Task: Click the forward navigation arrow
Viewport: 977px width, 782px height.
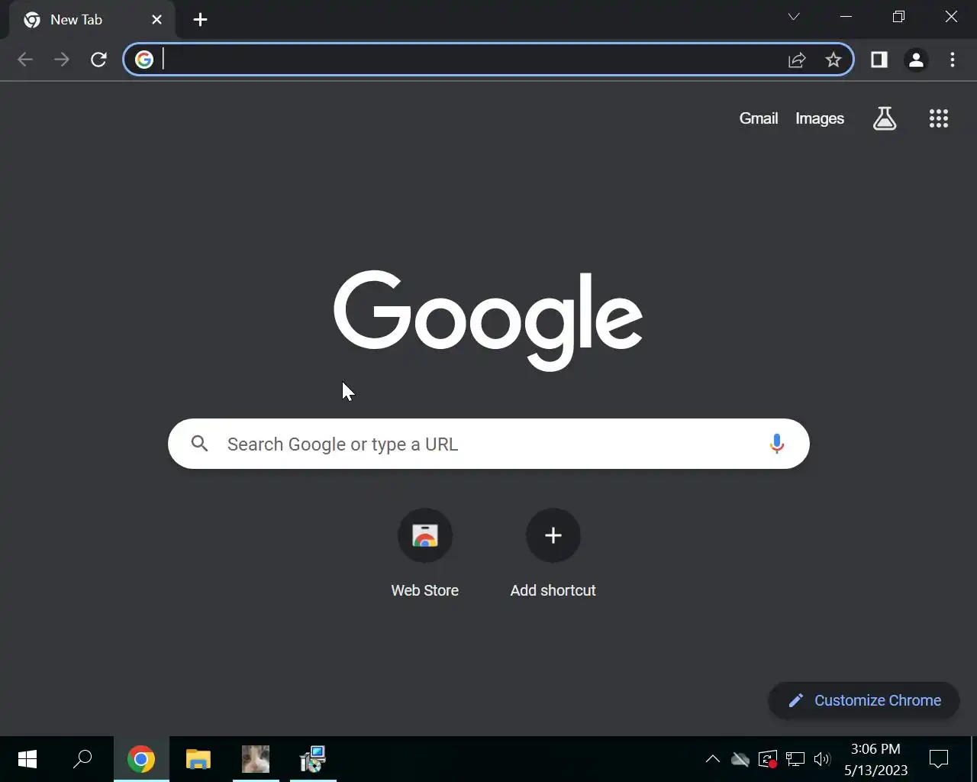Action: (x=62, y=60)
